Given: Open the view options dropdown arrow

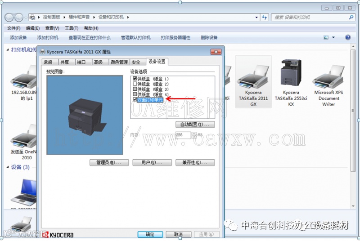Looking at the screenshot, I should point(333,37).
